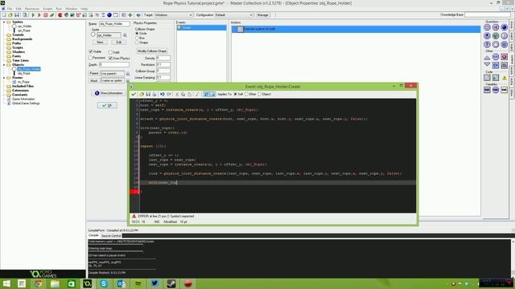Select spr_Holder in the resource tree

click(24, 26)
